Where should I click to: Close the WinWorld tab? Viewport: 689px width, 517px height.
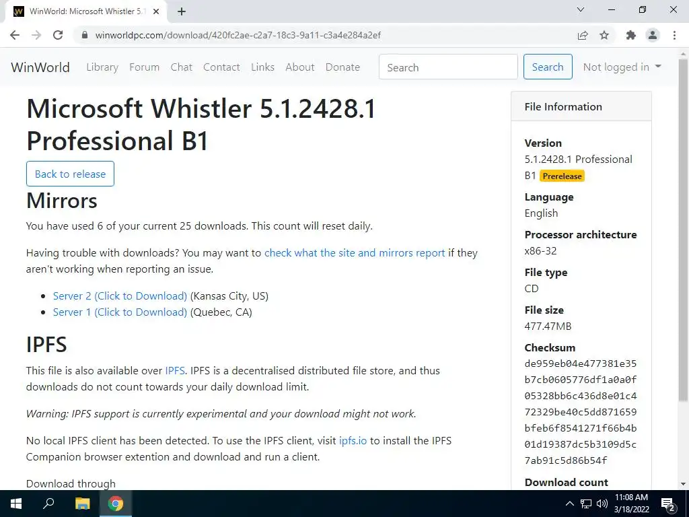[x=156, y=11]
